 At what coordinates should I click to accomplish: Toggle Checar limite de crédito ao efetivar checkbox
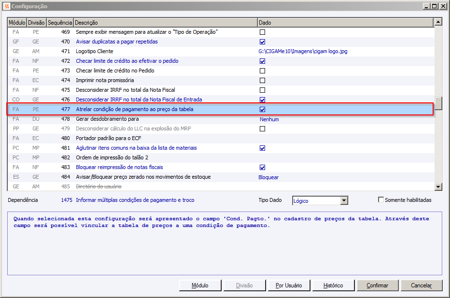coord(262,61)
